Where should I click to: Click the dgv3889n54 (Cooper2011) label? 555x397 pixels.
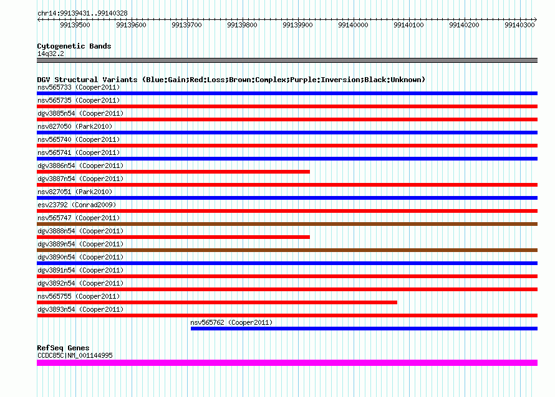pyautogui.click(x=80, y=244)
